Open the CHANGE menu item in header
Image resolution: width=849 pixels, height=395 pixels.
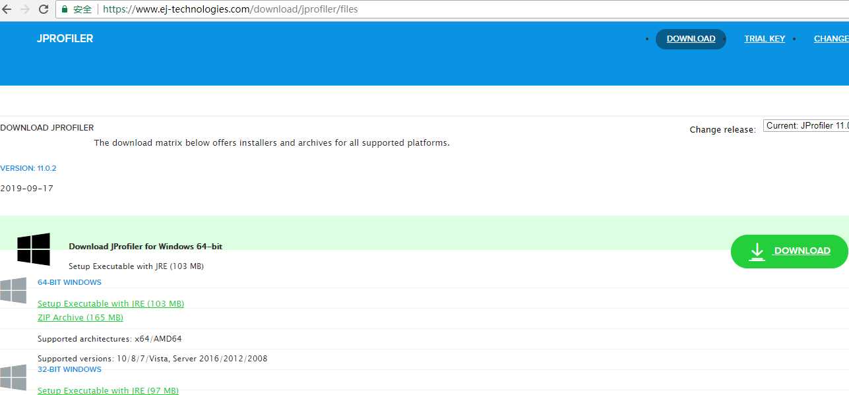[831, 39]
